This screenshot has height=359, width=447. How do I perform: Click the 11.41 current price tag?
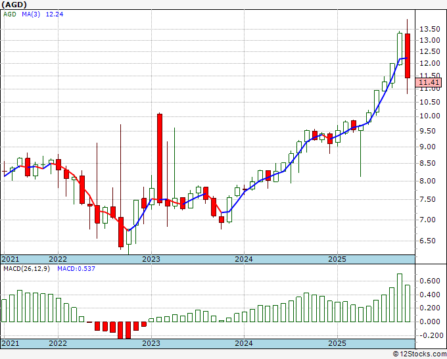tap(429, 82)
